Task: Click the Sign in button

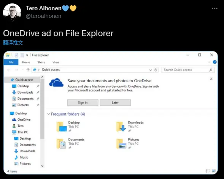Action: 83,102
